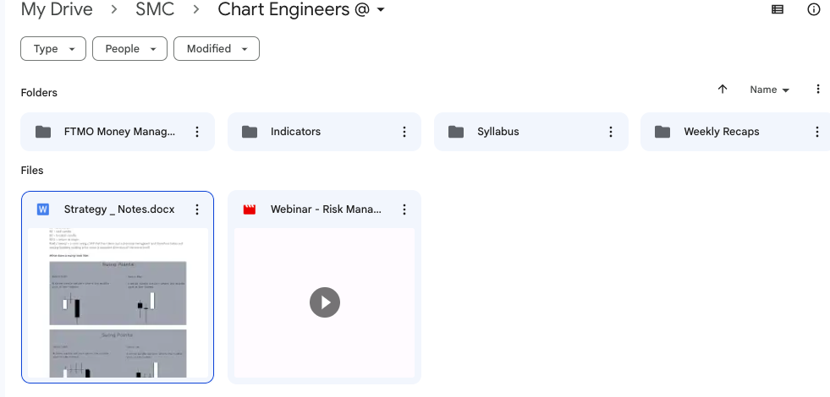Expand the People filter dropdown
Image resolution: width=830 pixels, height=397 pixels.
pyautogui.click(x=129, y=49)
